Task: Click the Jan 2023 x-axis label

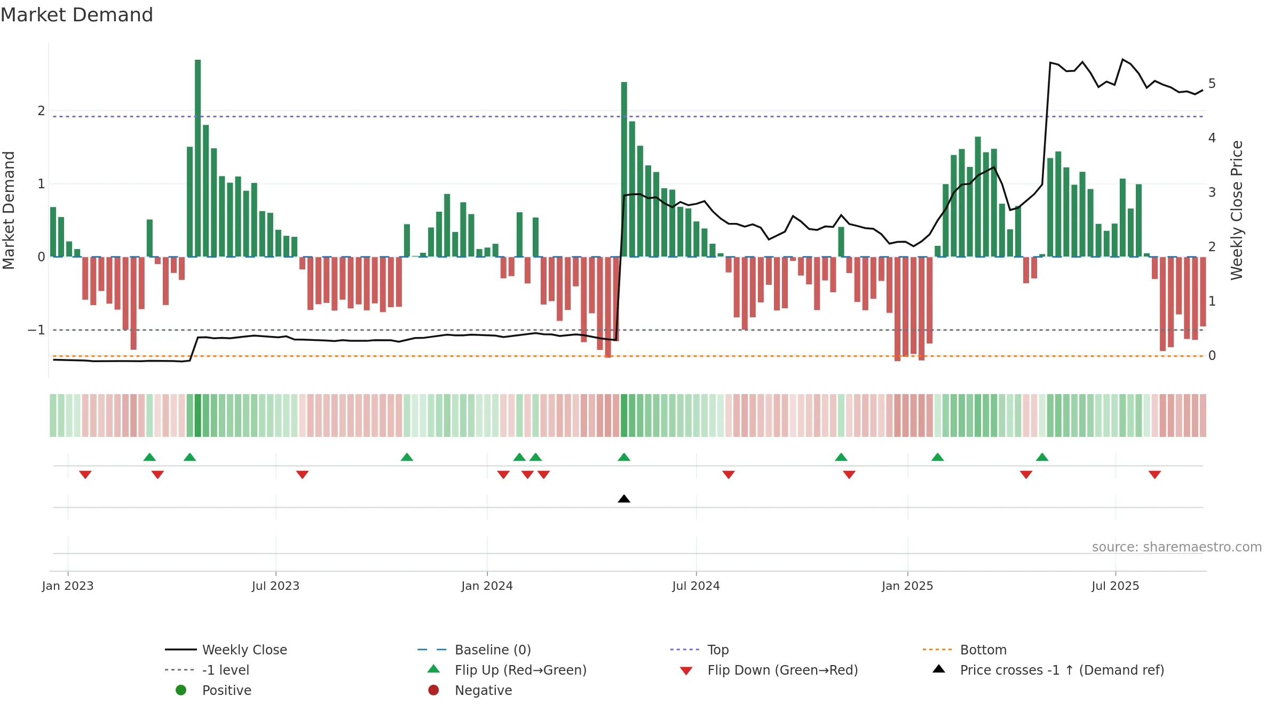Action: [68, 586]
